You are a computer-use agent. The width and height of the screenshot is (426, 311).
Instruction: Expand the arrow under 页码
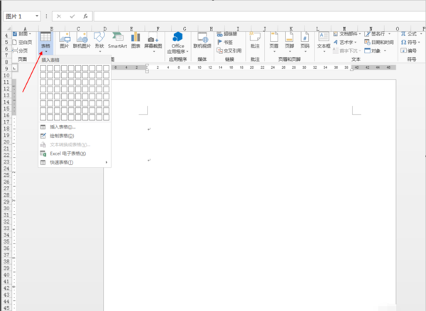[305, 51]
